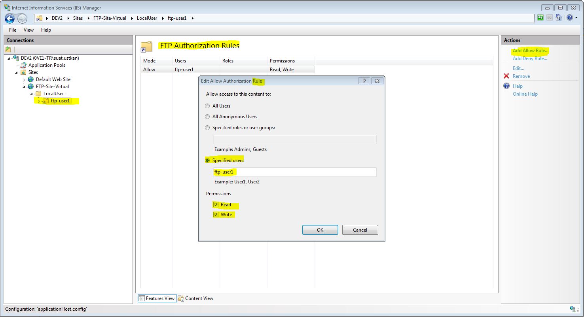Select the DEV2 server node icon
Image resolution: width=584 pixels, height=317 pixels.
16,58
